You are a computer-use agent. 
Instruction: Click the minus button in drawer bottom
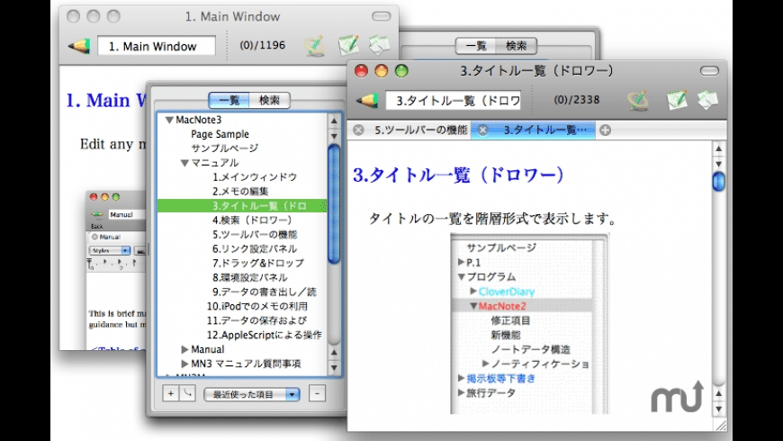(x=317, y=393)
